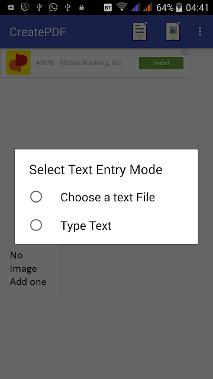
Task: Tap the WhatsApp notification icon
Action: click(x=53, y=8)
